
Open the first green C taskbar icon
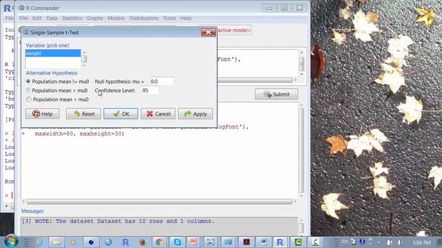[x=298, y=242]
